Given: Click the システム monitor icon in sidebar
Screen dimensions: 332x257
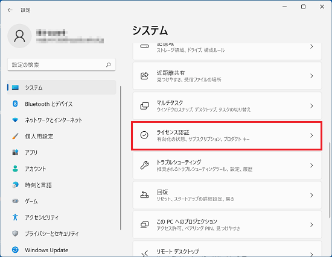Looking at the screenshot, I should tap(15, 87).
